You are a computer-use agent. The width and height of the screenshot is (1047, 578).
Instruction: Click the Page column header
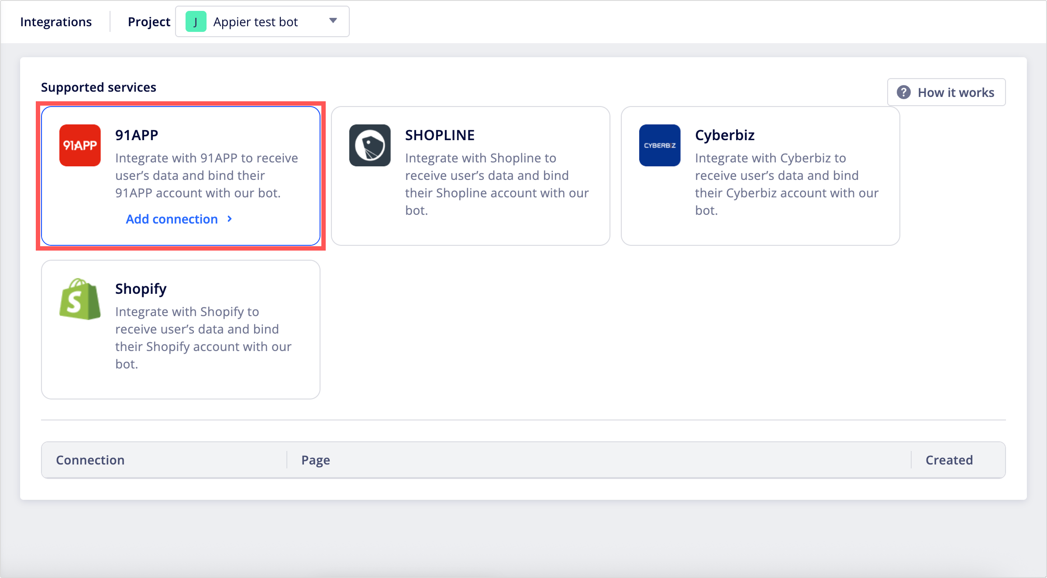click(316, 460)
